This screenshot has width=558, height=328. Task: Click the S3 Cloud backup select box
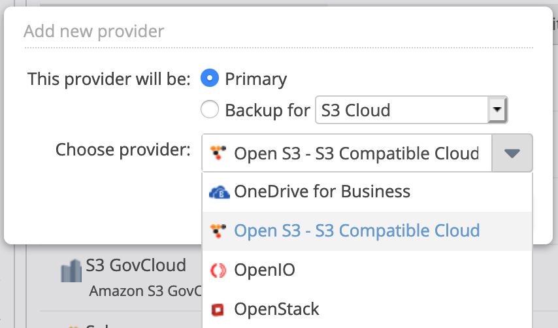click(402, 110)
